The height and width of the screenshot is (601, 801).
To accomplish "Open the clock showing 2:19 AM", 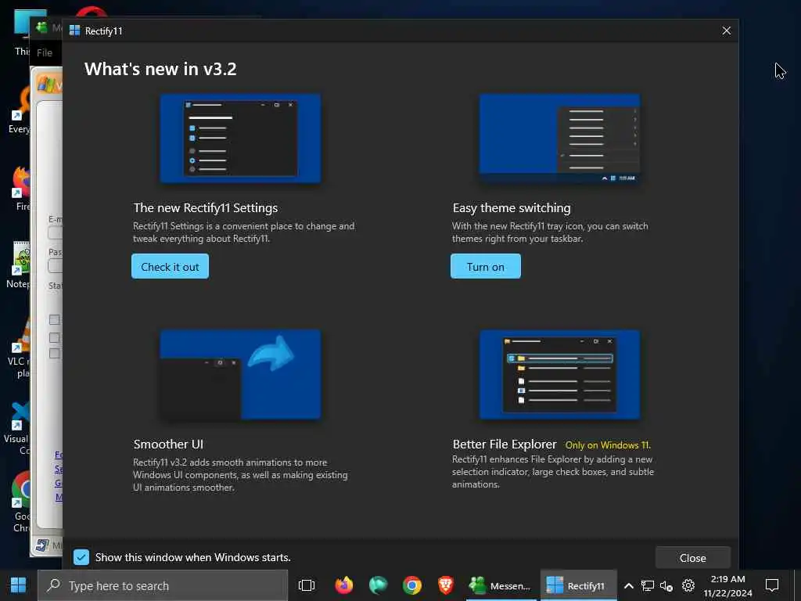I will click(727, 585).
